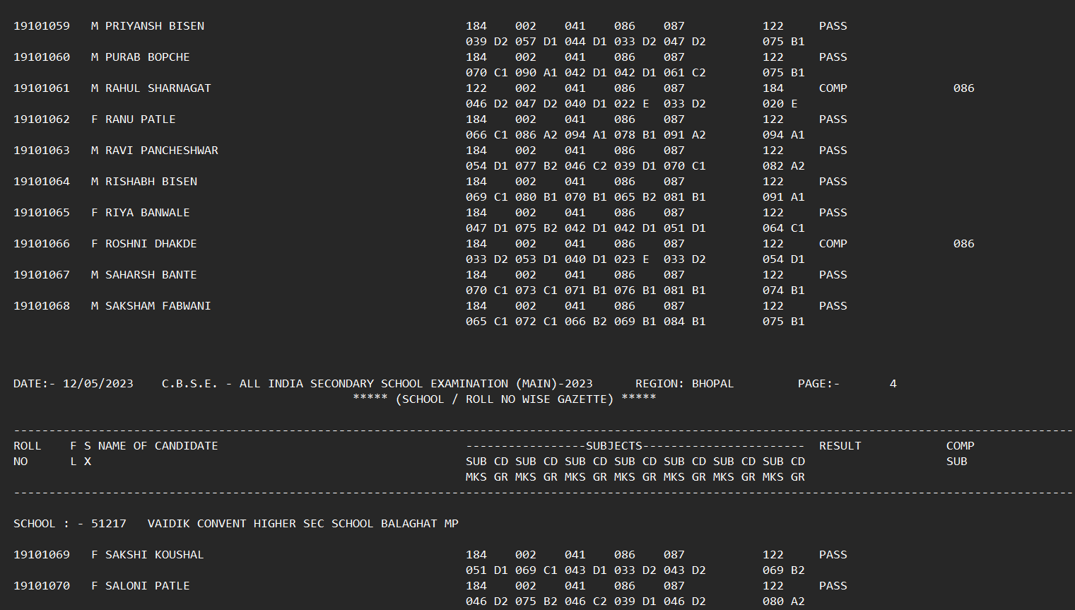Click marks 090 A1 in PURAB BOPCHE row
Screen dimensions: 1075x610
click(536, 73)
